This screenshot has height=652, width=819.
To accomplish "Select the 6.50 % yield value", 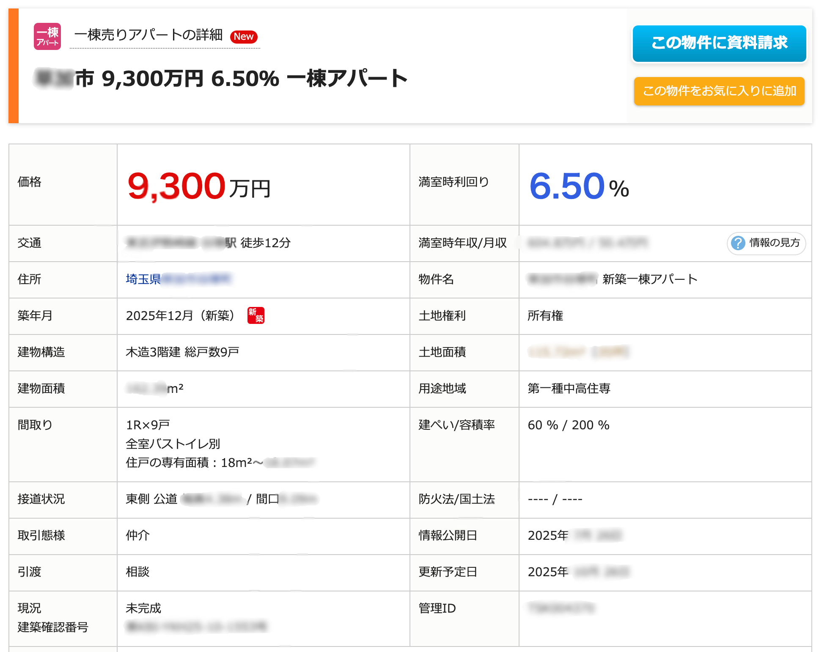I will (579, 186).
